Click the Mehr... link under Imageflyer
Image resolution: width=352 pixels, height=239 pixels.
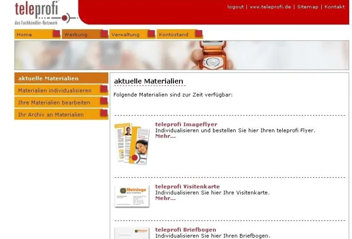coord(165,136)
